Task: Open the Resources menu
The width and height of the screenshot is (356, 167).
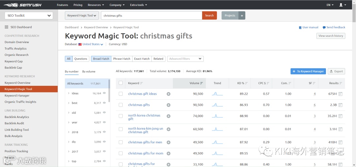Action: pos(96,5)
